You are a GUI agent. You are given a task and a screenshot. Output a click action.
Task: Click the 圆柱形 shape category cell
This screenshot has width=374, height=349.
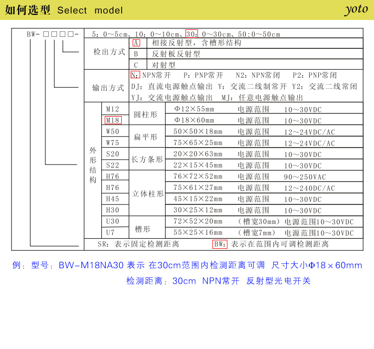pos(146,114)
